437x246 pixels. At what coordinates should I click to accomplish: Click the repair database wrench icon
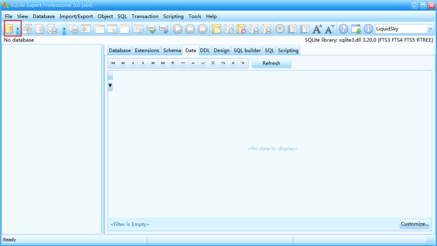pyautogui.click(x=40, y=29)
